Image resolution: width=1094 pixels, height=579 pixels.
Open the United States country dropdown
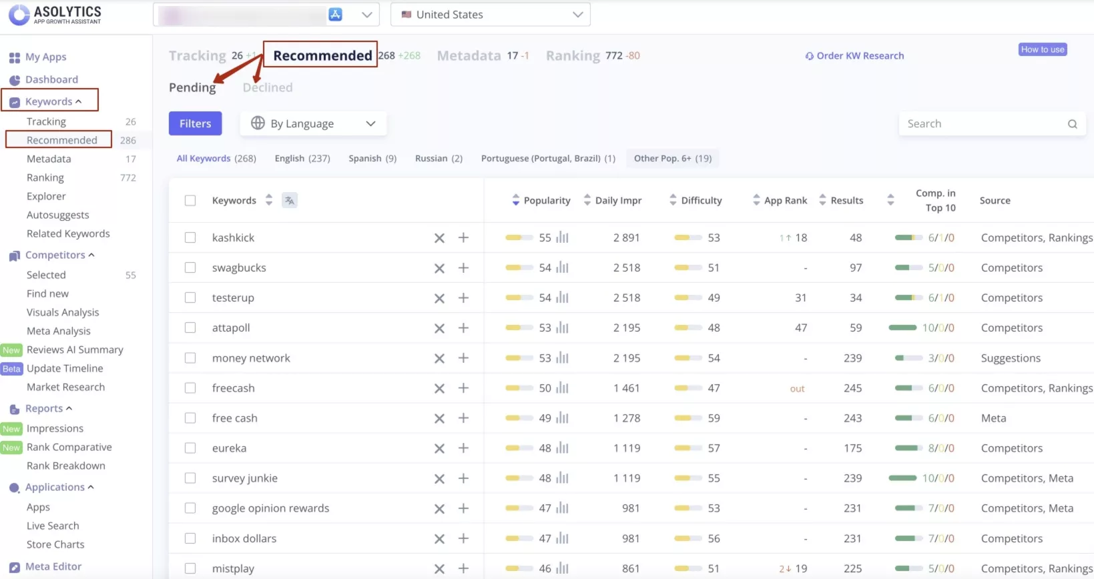point(491,15)
